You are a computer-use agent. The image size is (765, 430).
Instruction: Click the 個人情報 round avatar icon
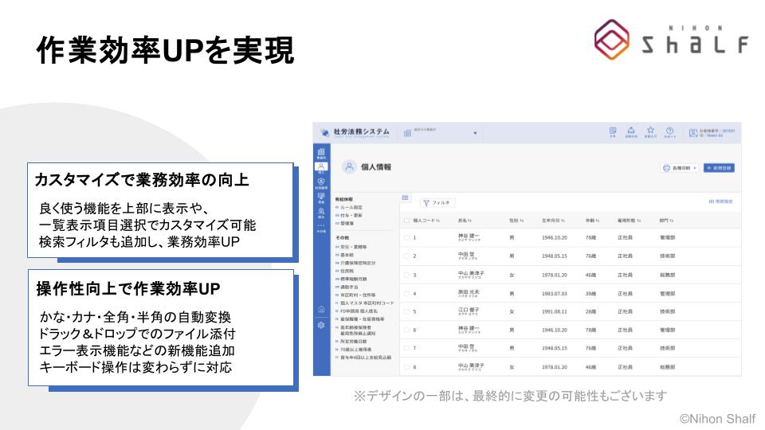tap(349, 166)
